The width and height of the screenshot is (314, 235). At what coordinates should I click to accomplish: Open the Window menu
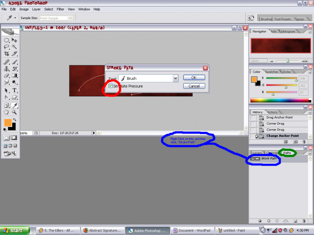pos(84,9)
